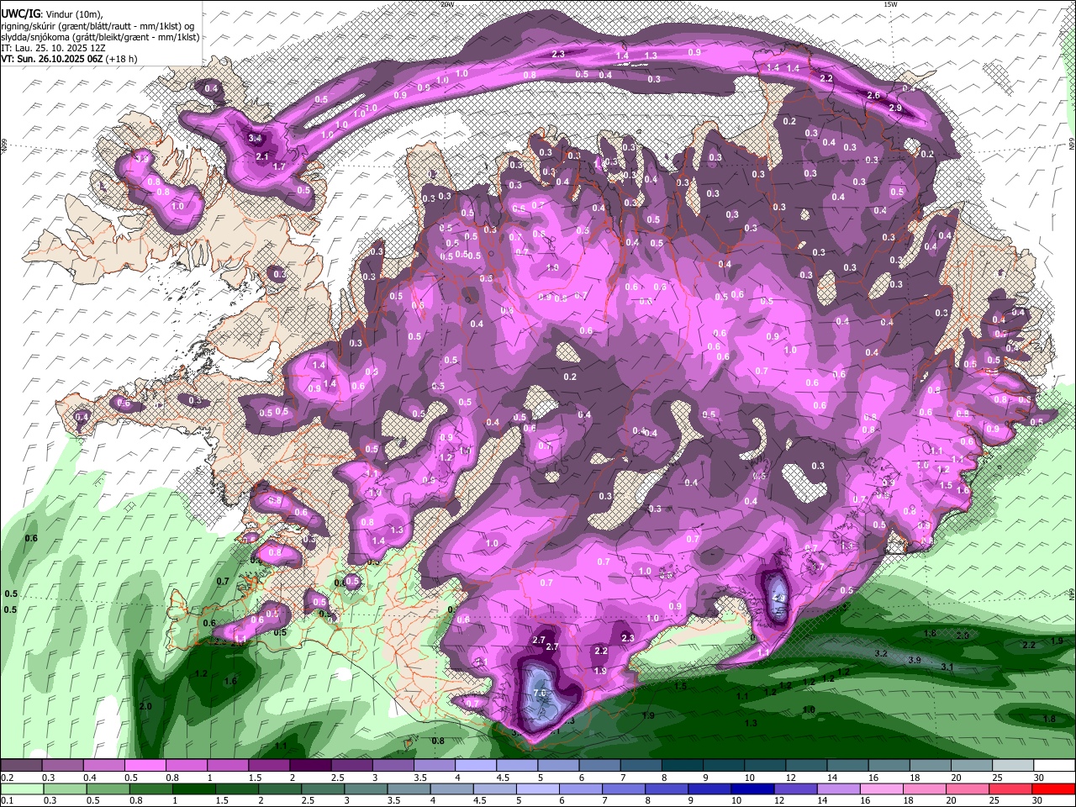This screenshot has height=807, width=1076.
Task: Click the "VT: Sun. 26.10.2025 06Z (+18 h)" valid time
Action: pos(69,59)
